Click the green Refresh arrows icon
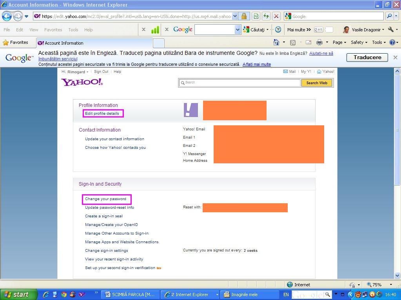Image resolution: width=401 pixels, height=300 pixels. (x=266, y=16)
